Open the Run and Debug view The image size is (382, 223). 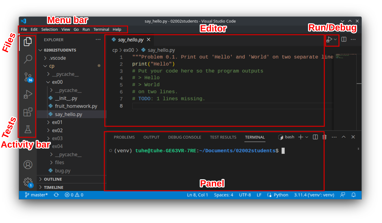pos(28,94)
